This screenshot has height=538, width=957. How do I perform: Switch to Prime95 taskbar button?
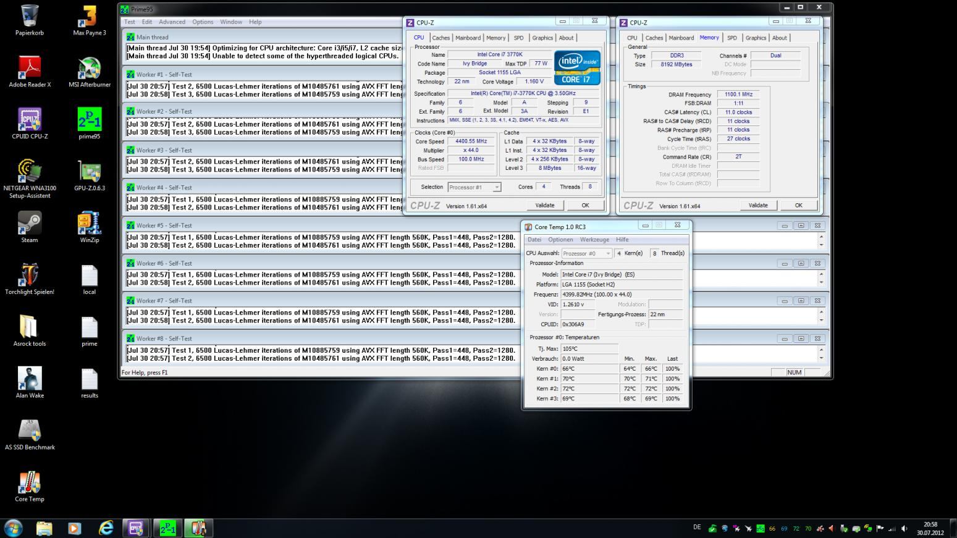(167, 528)
